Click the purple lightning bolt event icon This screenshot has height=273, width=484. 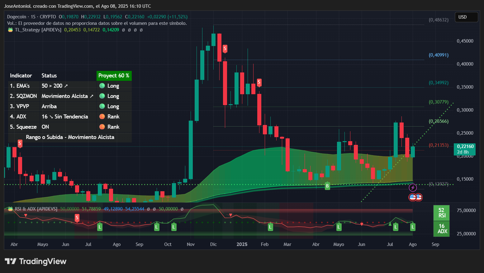413,187
